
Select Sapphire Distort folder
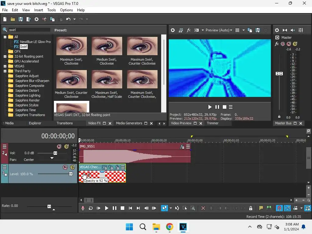pyautogui.click(x=27, y=90)
